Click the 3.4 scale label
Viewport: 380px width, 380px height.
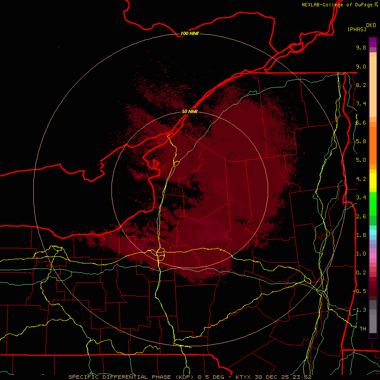[x=361, y=198]
